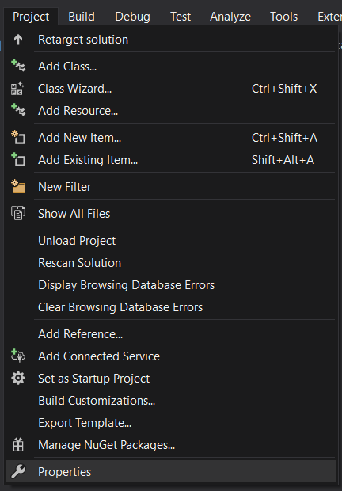Select Export Template...
The width and height of the screenshot is (342, 491).
coord(171,423)
